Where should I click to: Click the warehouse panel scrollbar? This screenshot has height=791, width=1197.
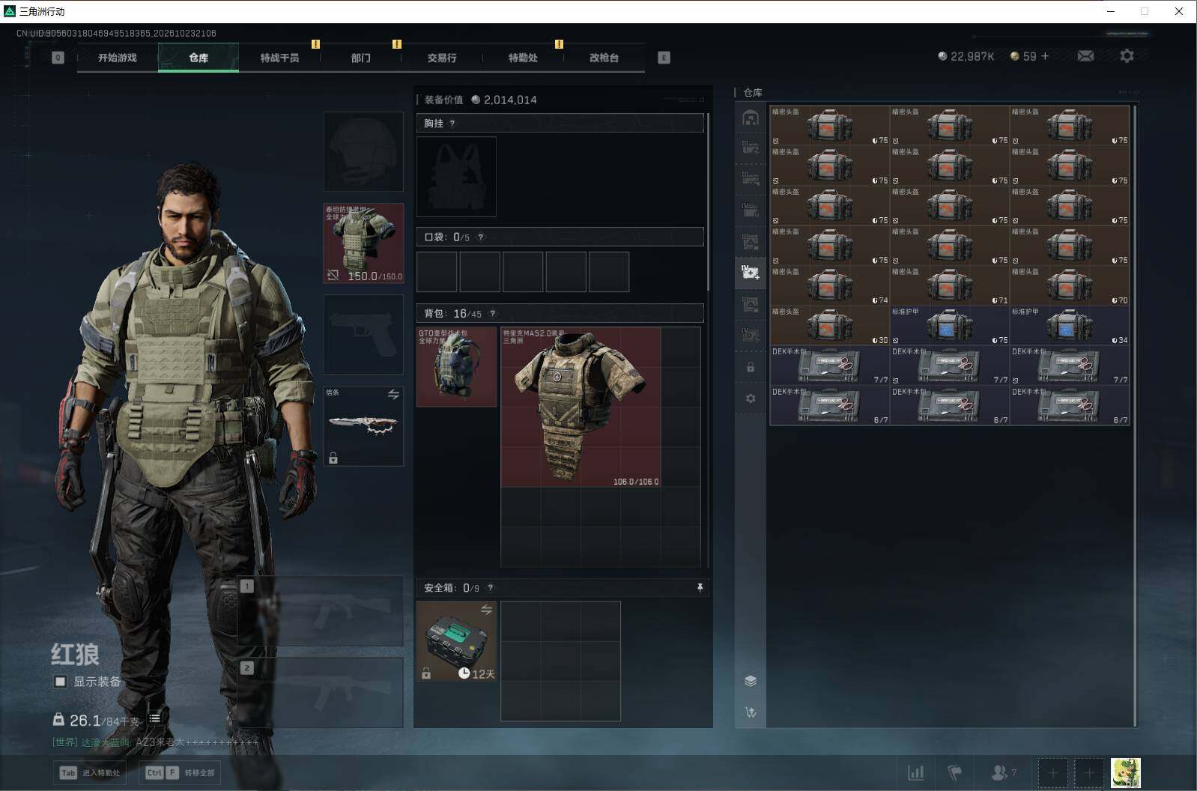1135,416
